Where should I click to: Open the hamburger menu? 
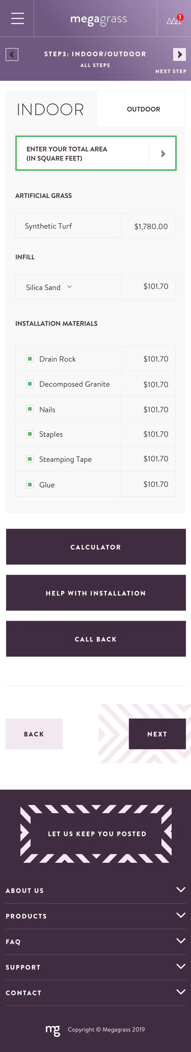[x=17, y=18]
